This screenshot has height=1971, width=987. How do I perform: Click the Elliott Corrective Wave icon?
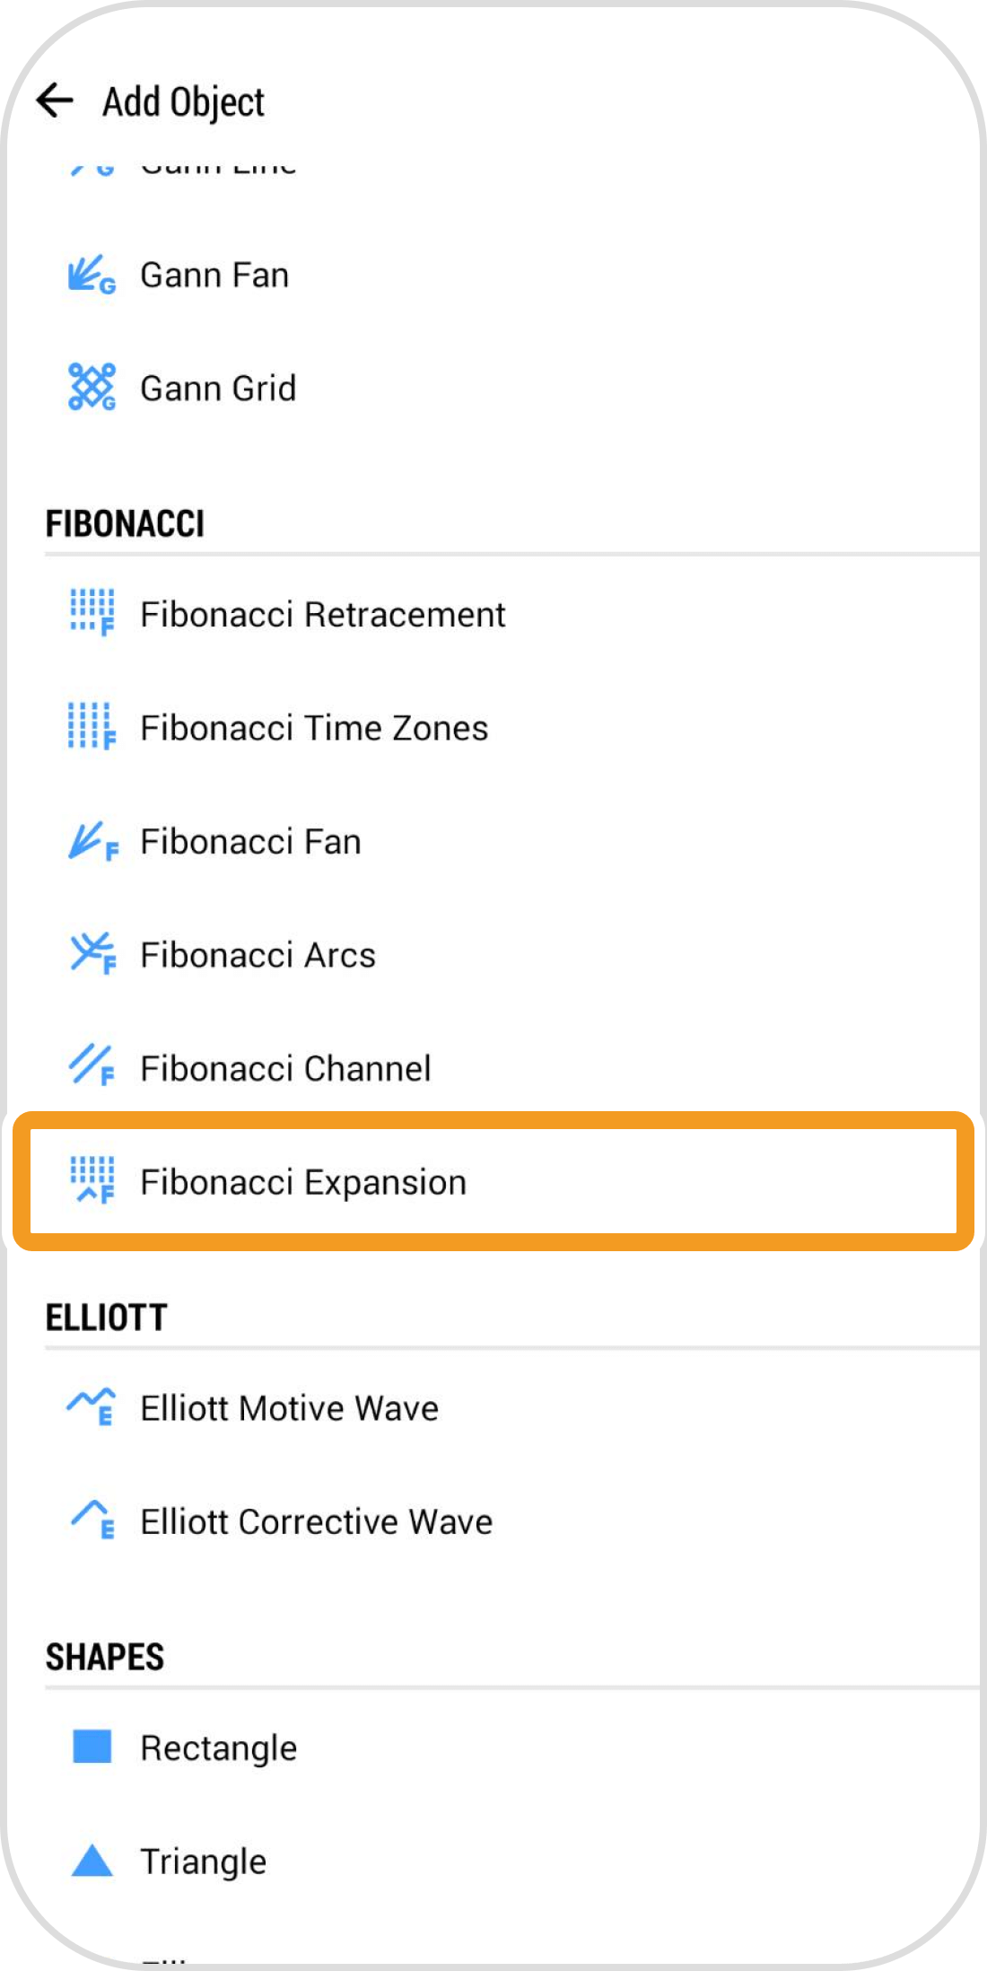pos(92,1520)
